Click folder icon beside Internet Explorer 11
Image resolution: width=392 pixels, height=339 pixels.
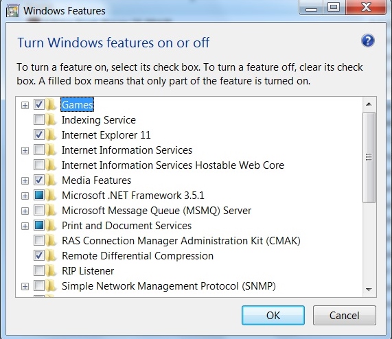click(x=51, y=135)
